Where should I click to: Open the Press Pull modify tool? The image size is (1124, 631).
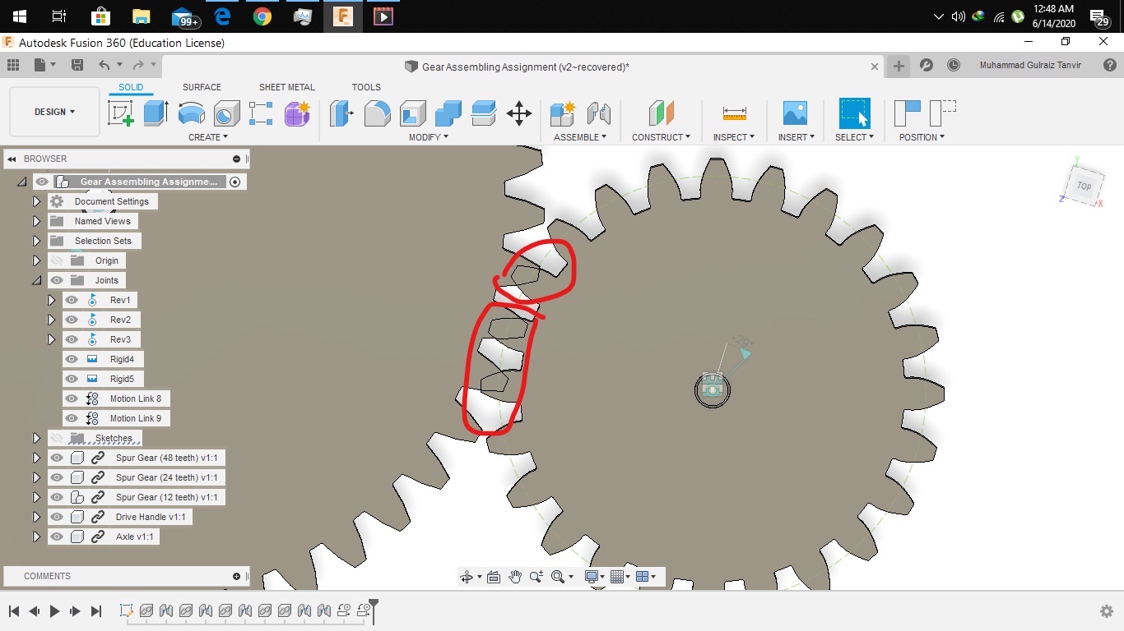[343, 113]
